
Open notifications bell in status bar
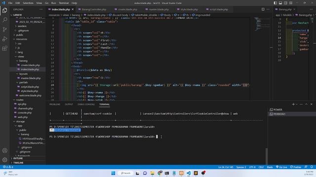click(312, 167)
